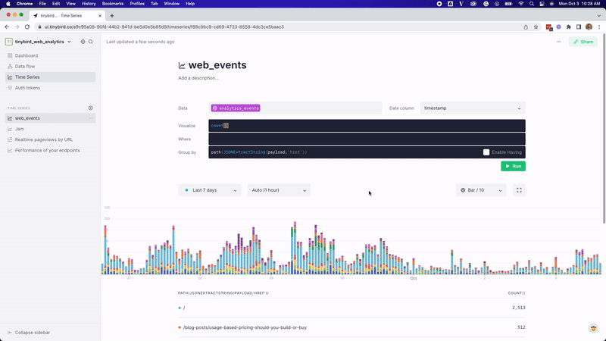Image resolution: width=606 pixels, height=341 pixels.
Task: Open the three-dot more options menu
Action: tap(559, 42)
